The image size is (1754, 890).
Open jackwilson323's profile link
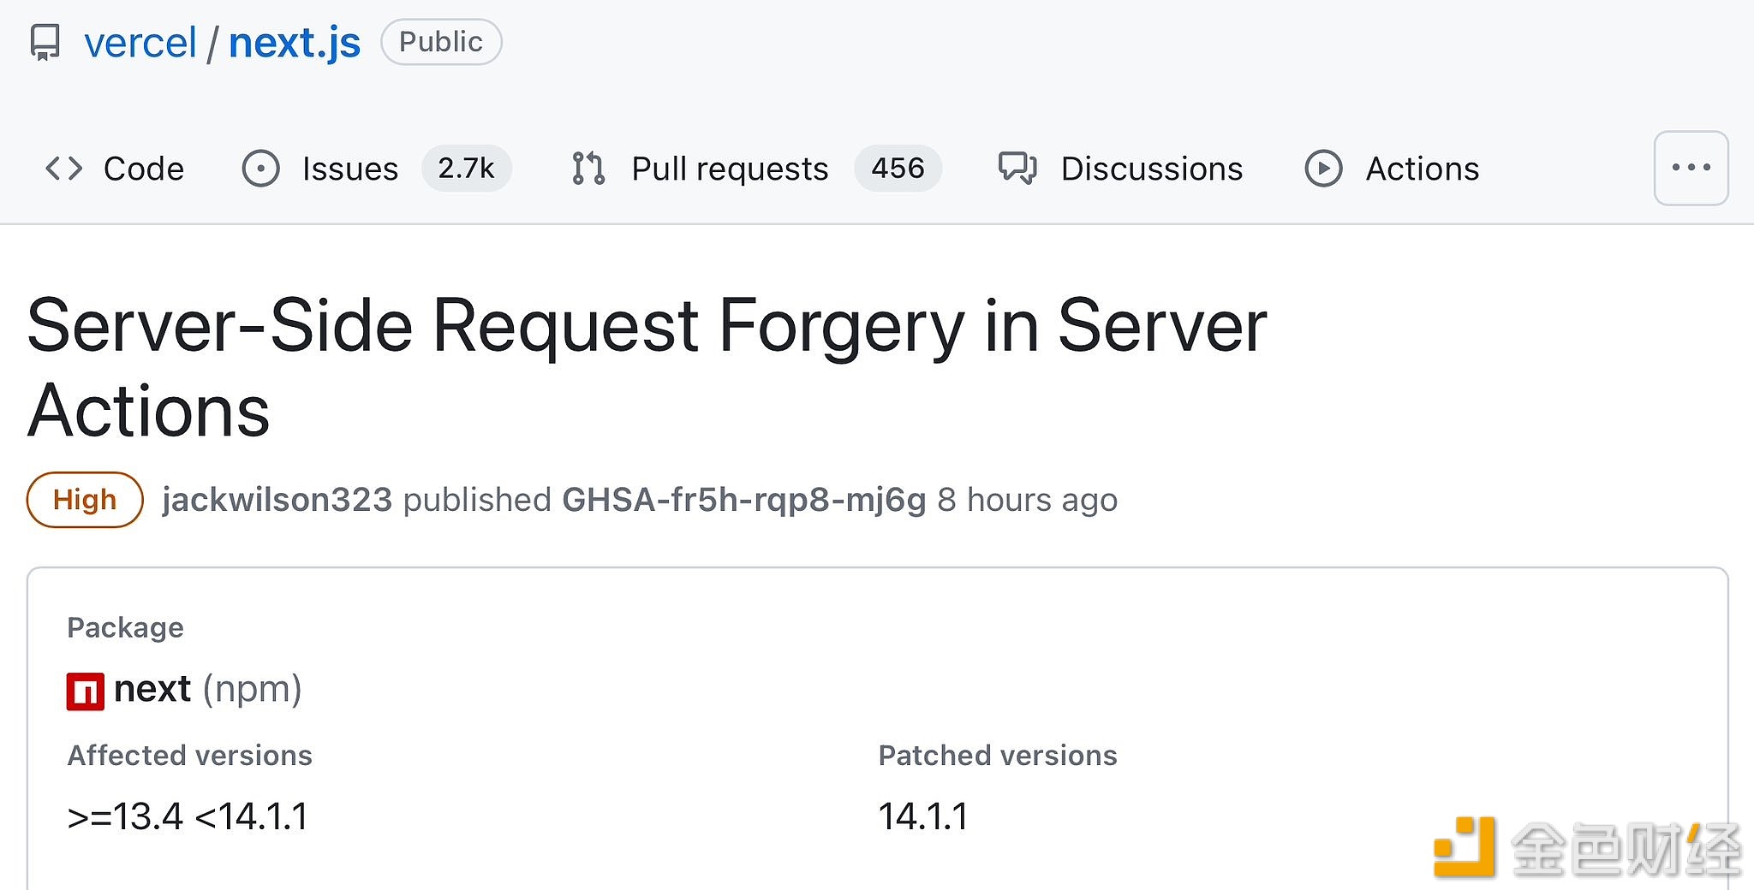(x=277, y=500)
